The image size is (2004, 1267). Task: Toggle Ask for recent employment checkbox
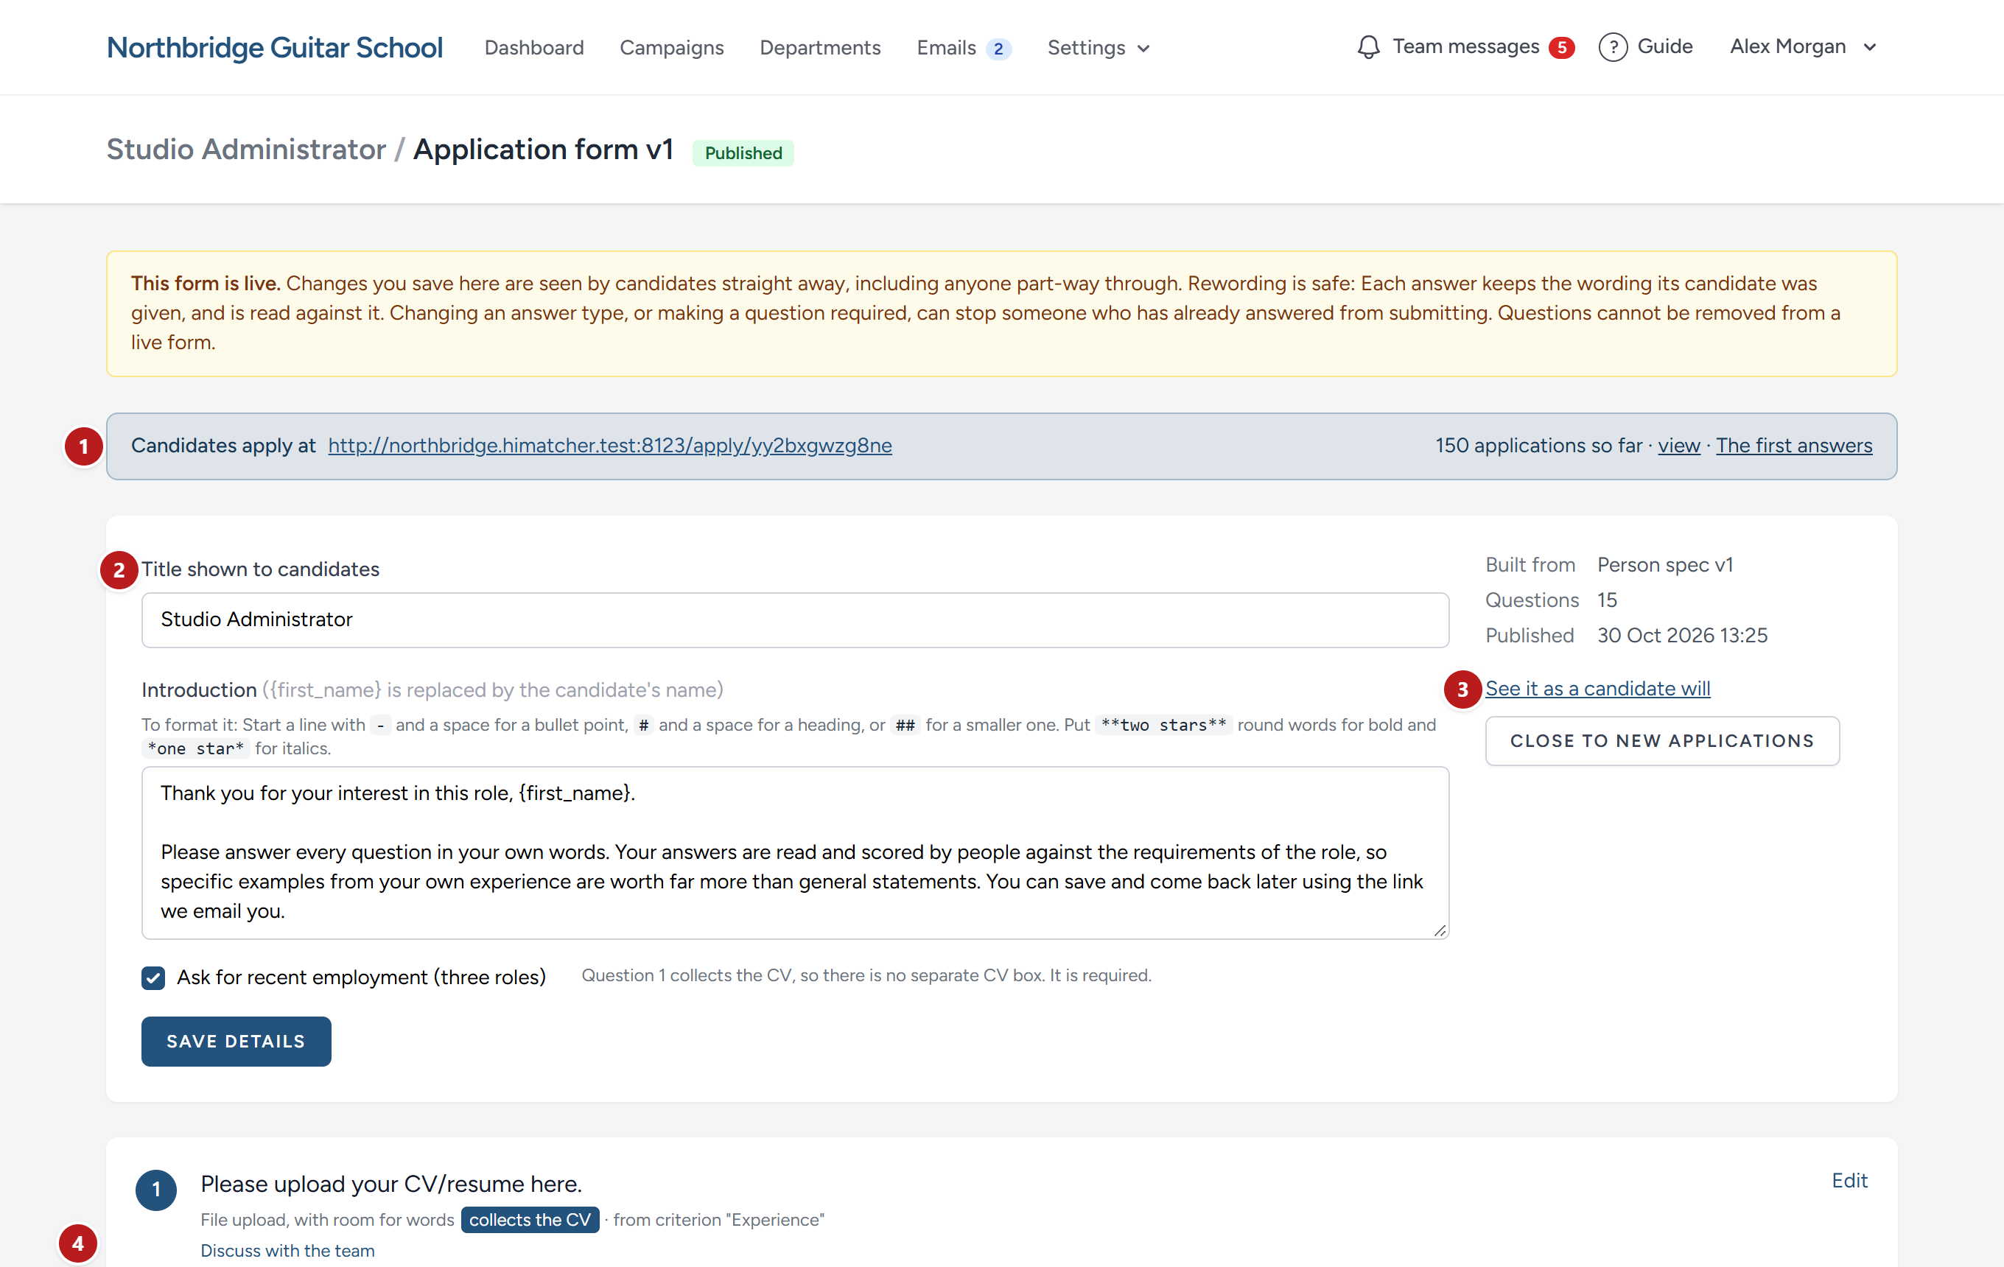[153, 978]
